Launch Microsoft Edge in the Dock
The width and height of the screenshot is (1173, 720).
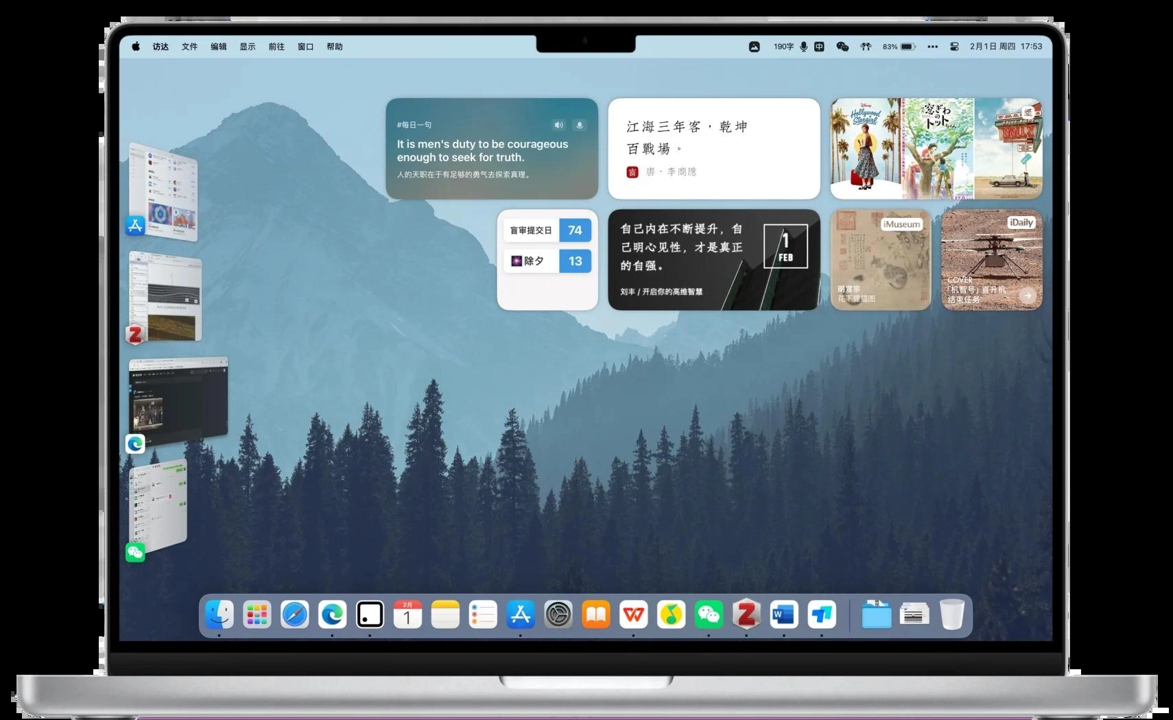pos(333,615)
